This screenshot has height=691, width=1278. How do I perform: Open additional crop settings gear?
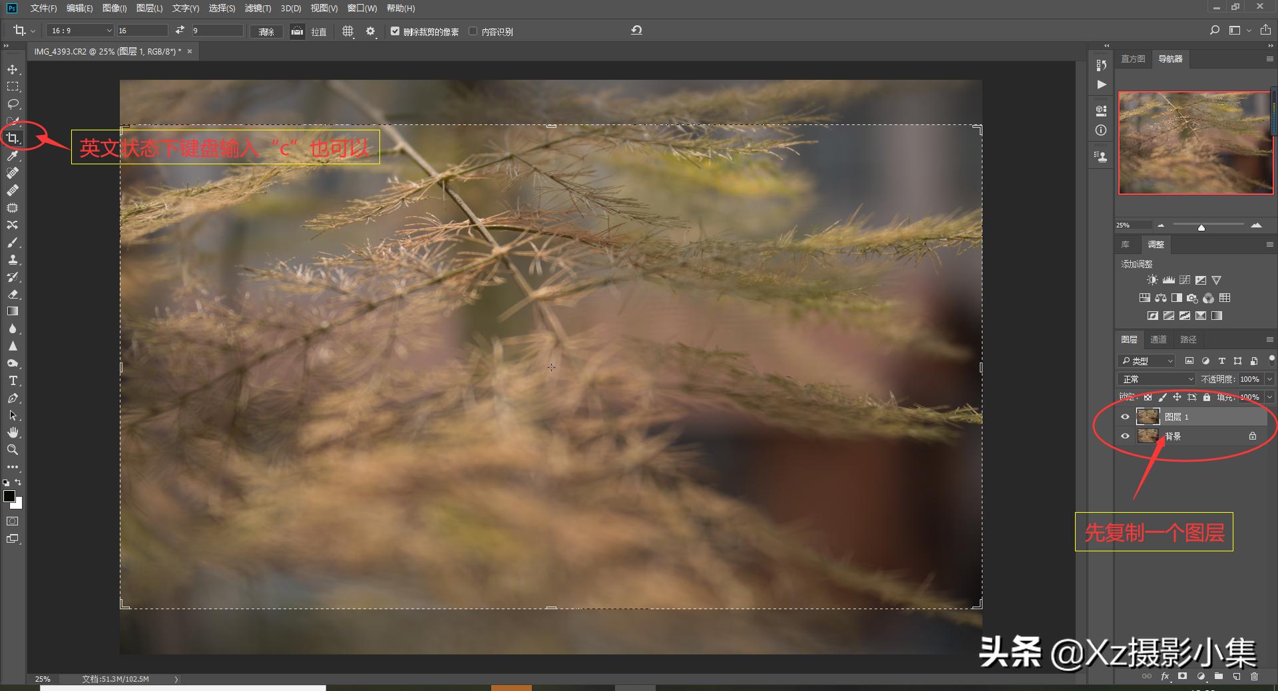[x=371, y=31]
